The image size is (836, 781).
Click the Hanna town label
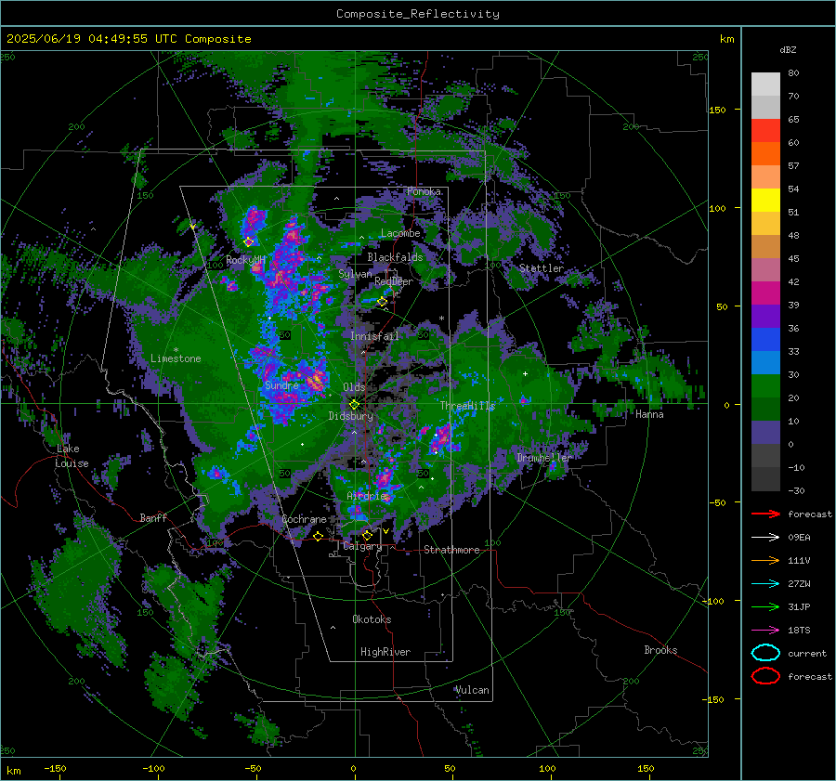[649, 414]
